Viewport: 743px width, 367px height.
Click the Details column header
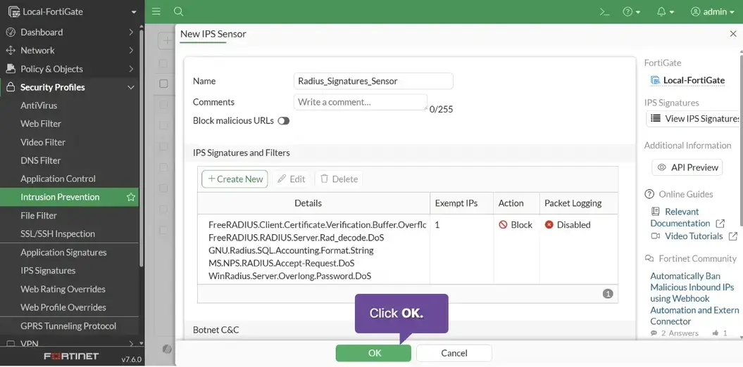(308, 203)
